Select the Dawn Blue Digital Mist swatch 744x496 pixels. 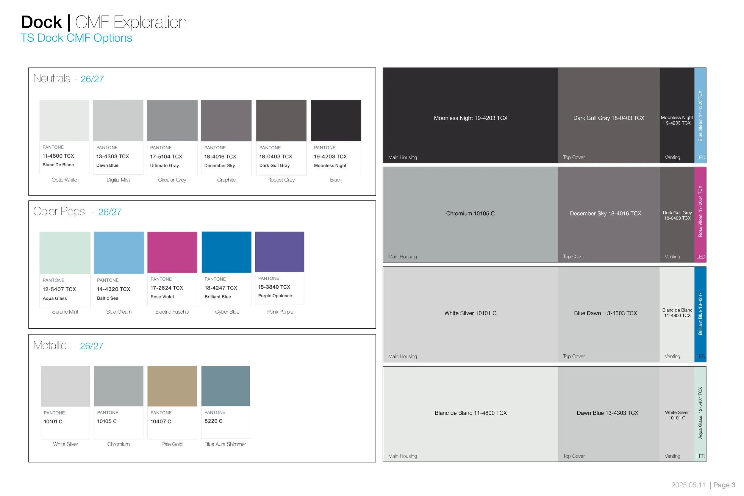click(118, 120)
